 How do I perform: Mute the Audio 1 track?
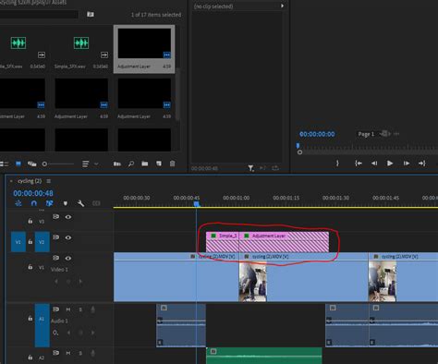[68, 309]
